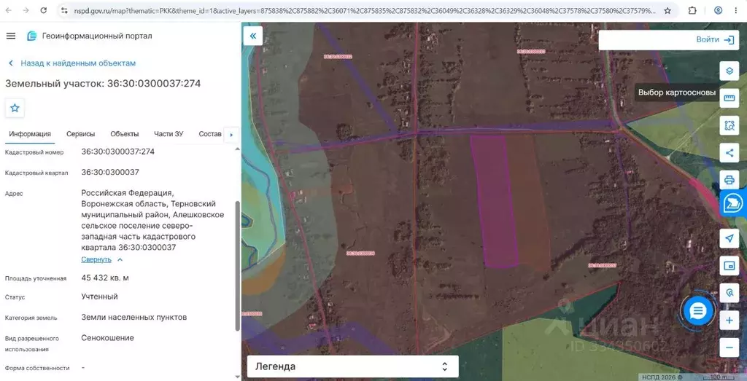Click the info panel vertical scrollbar
The image size is (747, 381).
point(237,266)
